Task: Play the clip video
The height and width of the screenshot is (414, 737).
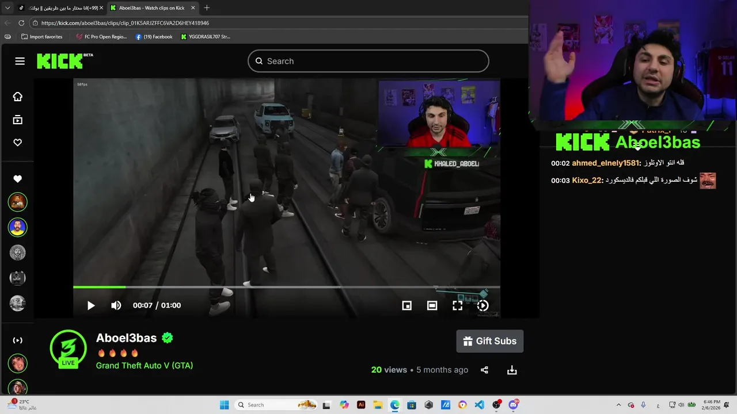Action: [91, 305]
